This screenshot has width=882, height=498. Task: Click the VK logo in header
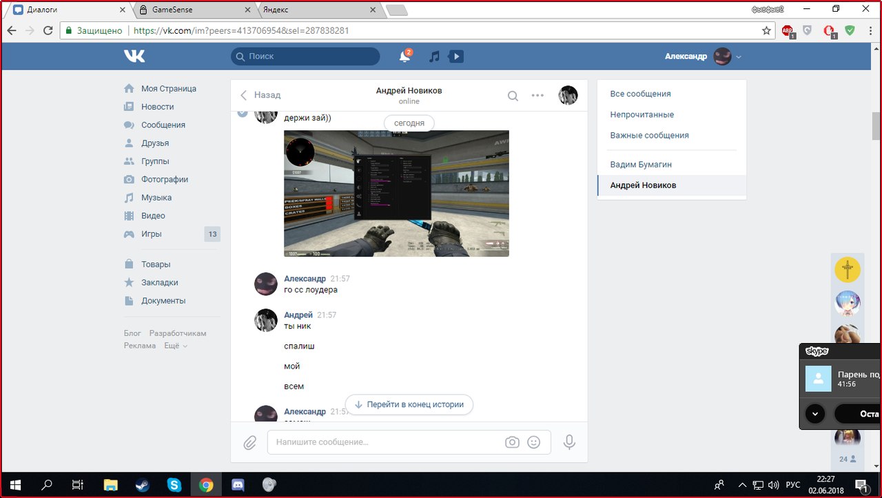pos(134,56)
